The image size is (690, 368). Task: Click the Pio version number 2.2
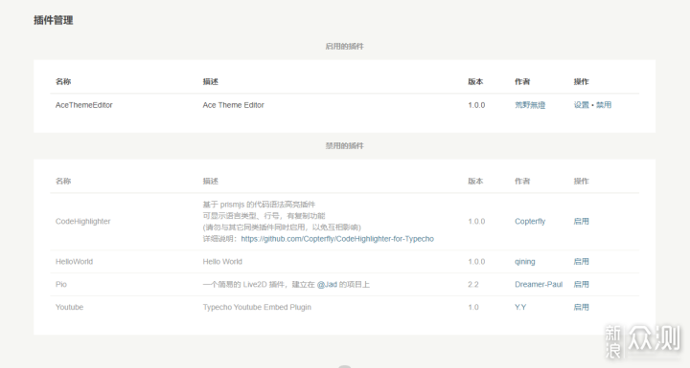click(x=473, y=285)
